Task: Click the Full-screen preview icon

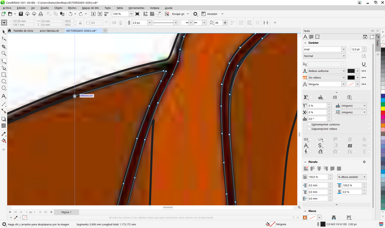Action: click(x=137, y=14)
